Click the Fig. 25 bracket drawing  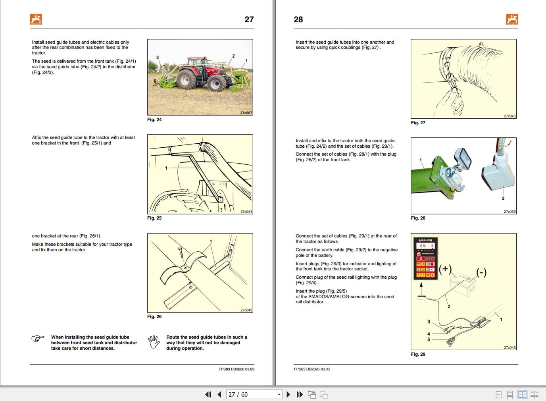point(200,174)
